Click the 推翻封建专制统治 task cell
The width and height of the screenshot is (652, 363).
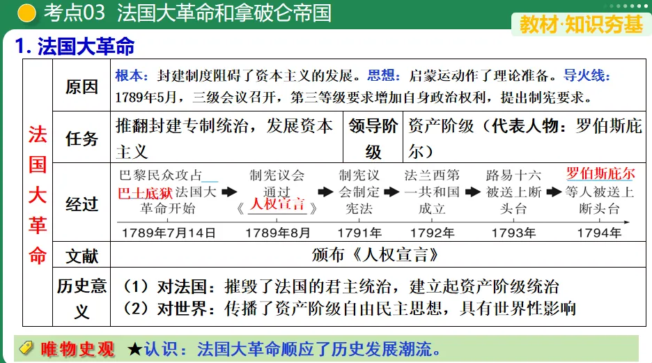click(x=226, y=138)
